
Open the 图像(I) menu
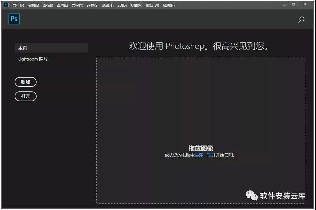48,6
